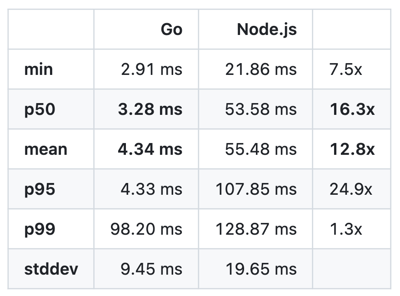Click the Go column header
The height and width of the screenshot is (296, 400).
tap(171, 30)
